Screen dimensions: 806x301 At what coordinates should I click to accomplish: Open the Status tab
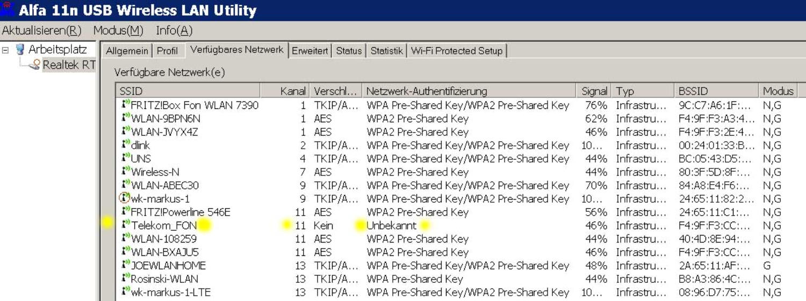point(349,51)
